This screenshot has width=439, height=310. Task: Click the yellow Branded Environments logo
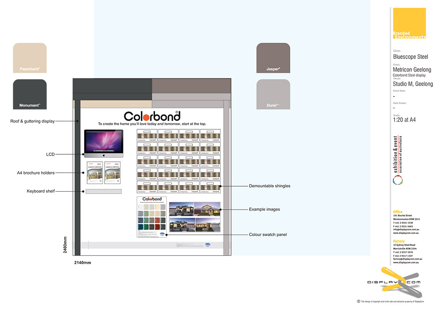(x=409, y=23)
